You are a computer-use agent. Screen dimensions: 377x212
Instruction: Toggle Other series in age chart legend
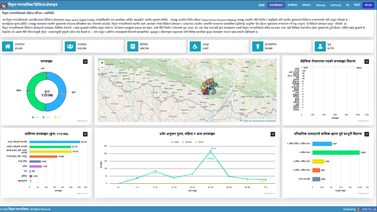[199, 142]
